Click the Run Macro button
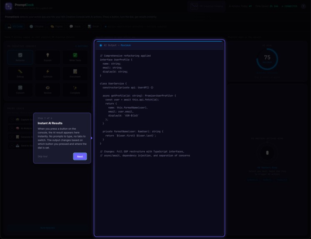The height and width of the screenshot is (239, 311). pos(48,228)
